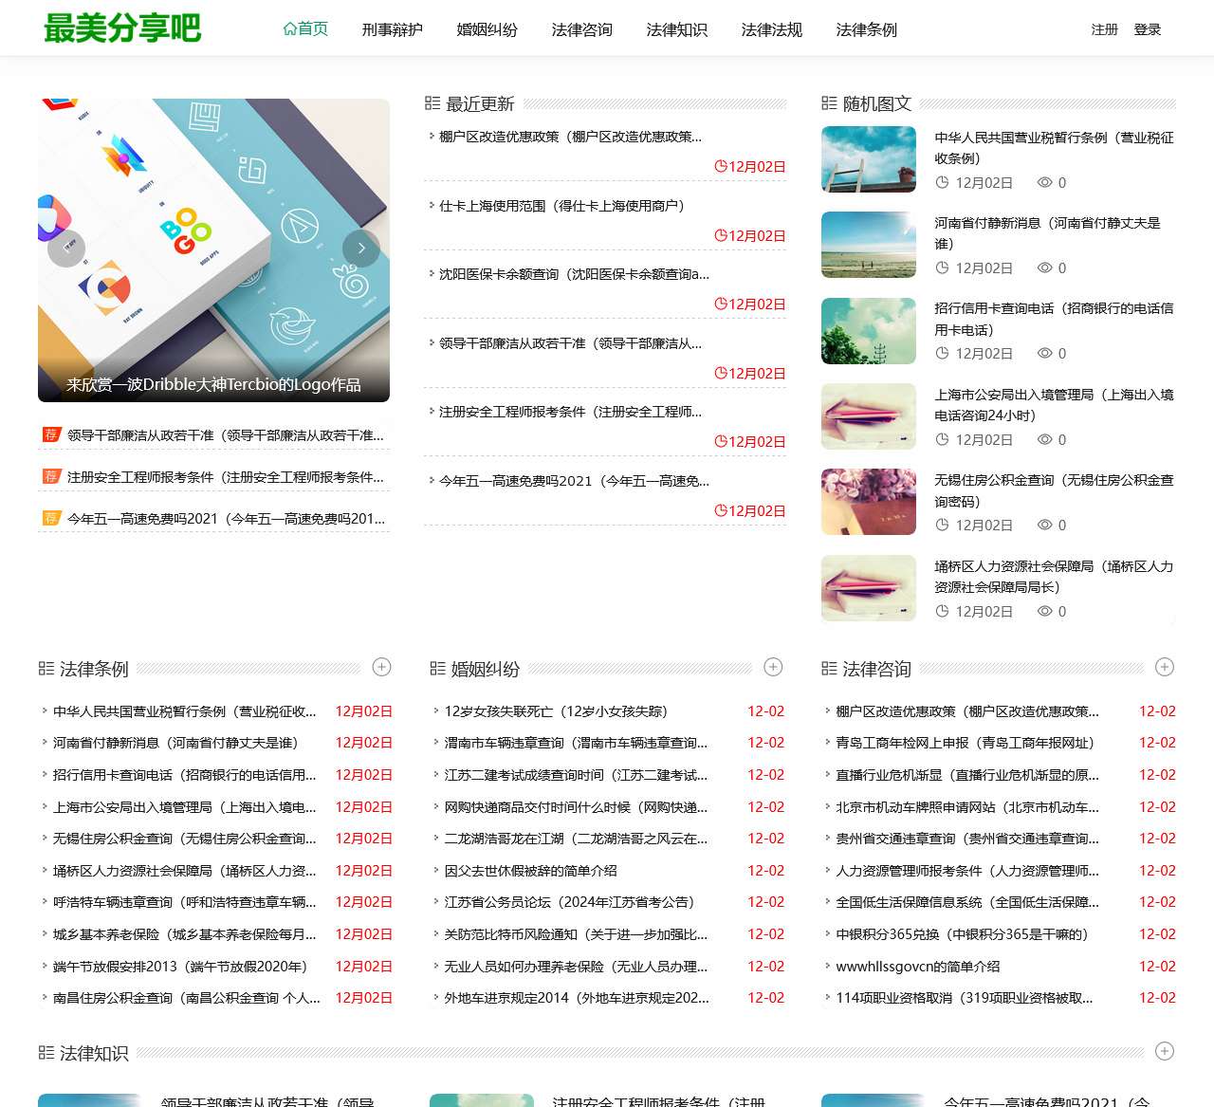Click the 登录 link
Image resolution: width=1214 pixels, height=1107 pixels.
point(1148,28)
